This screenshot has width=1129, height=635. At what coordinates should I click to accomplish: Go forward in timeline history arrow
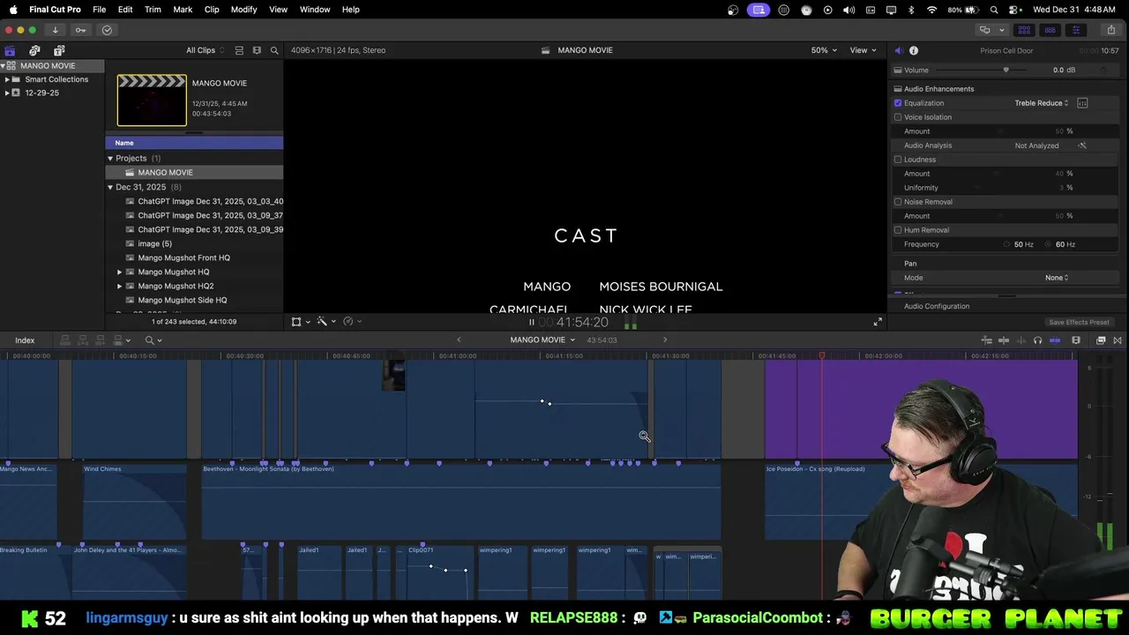pyautogui.click(x=665, y=340)
